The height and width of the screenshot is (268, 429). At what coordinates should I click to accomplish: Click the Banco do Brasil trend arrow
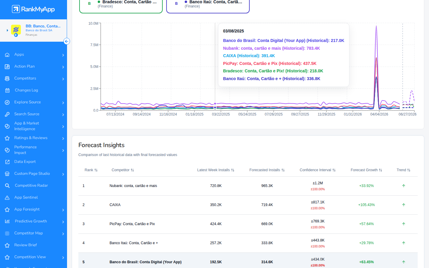(404, 262)
